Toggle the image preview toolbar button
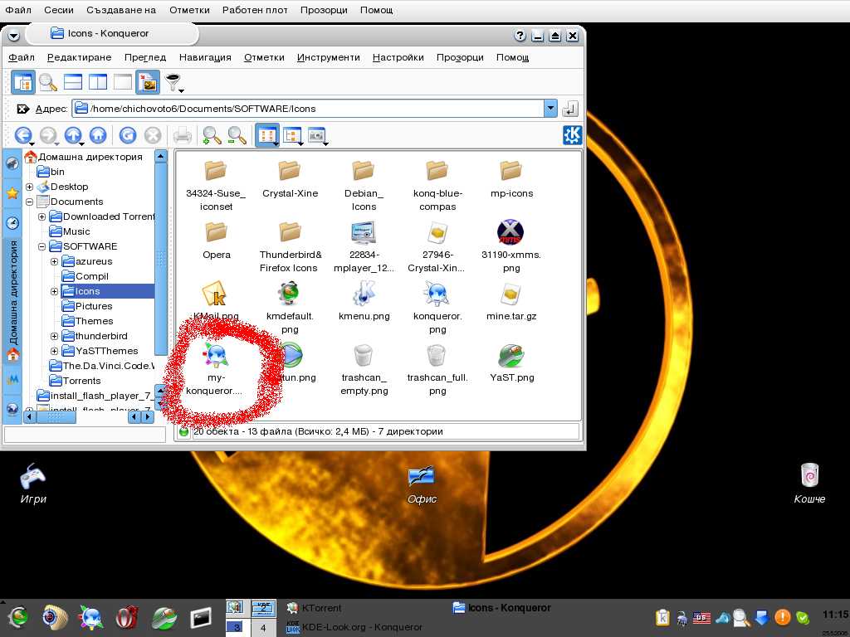Viewport: 850px width, 637px height. coord(148,82)
